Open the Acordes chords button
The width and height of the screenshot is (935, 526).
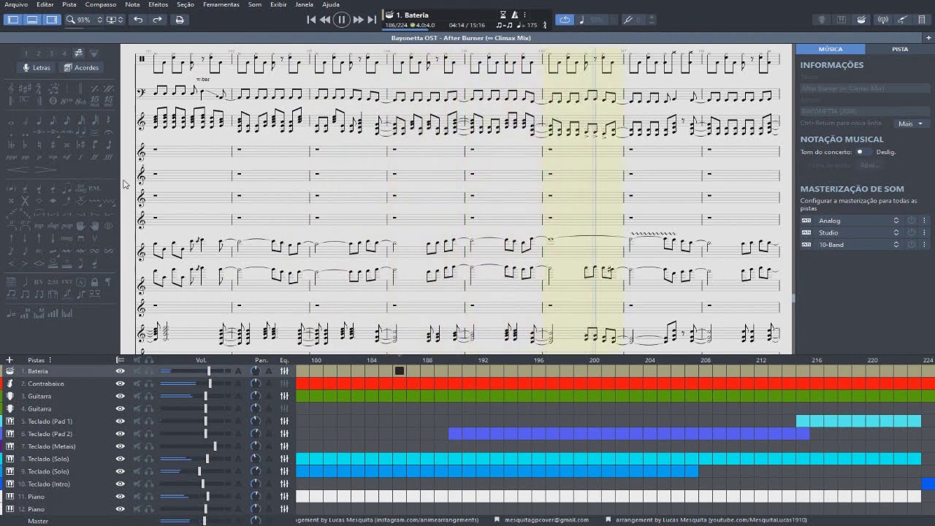coord(81,67)
